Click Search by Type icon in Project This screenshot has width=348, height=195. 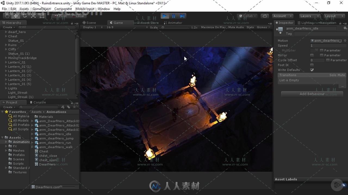[x=63, y=107]
